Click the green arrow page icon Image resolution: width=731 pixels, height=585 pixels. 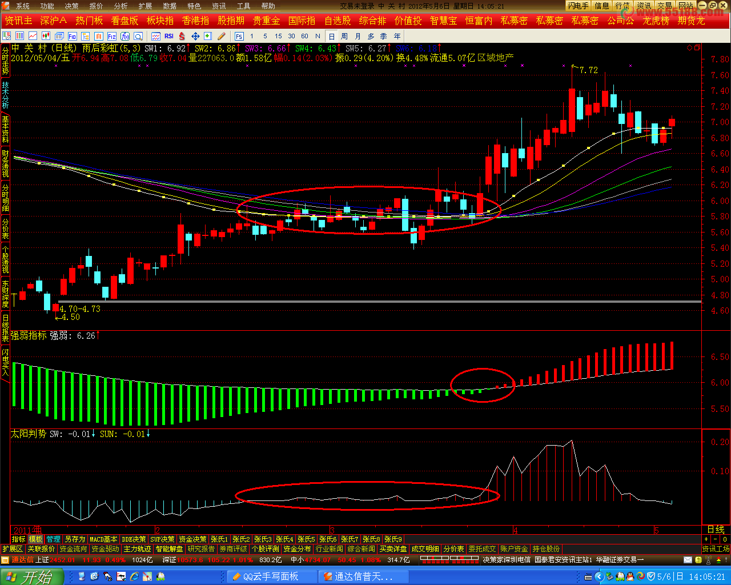(x=208, y=36)
